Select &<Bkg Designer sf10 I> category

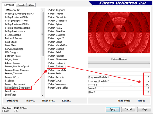[x=16, y=17]
